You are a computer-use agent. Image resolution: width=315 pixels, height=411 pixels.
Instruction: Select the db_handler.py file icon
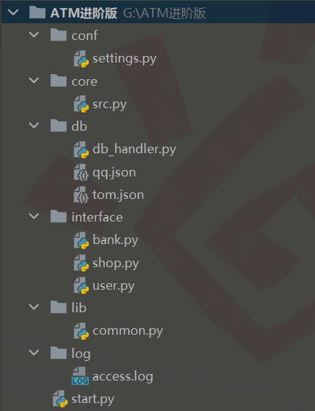pyautogui.click(x=81, y=150)
